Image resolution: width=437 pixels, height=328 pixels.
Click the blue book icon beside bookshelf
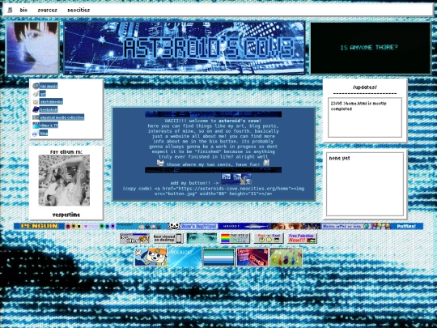pos(36,109)
